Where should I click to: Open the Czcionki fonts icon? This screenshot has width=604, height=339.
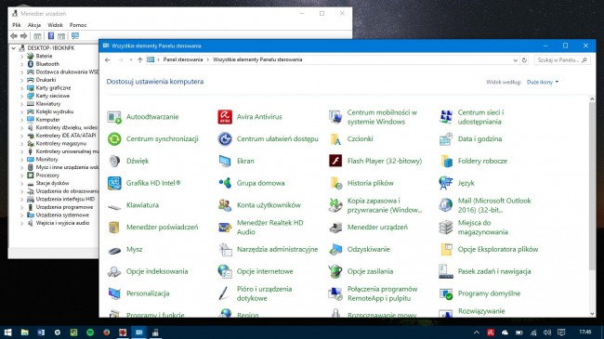[x=335, y=139]
